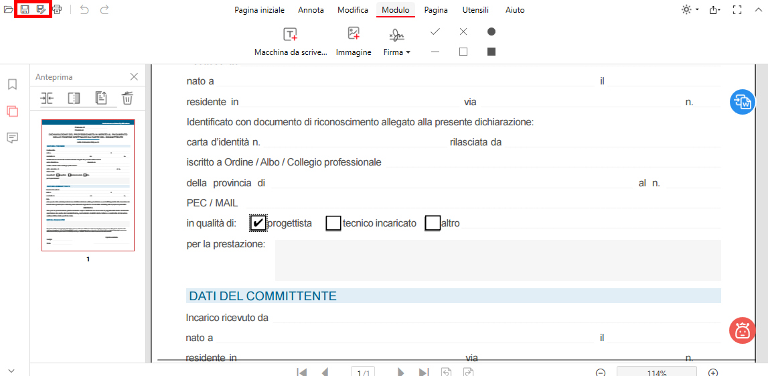Viewport: 768px width, 376px height.
Task: Open the brightness theme dropdown
Action: (x=690, y=10)
